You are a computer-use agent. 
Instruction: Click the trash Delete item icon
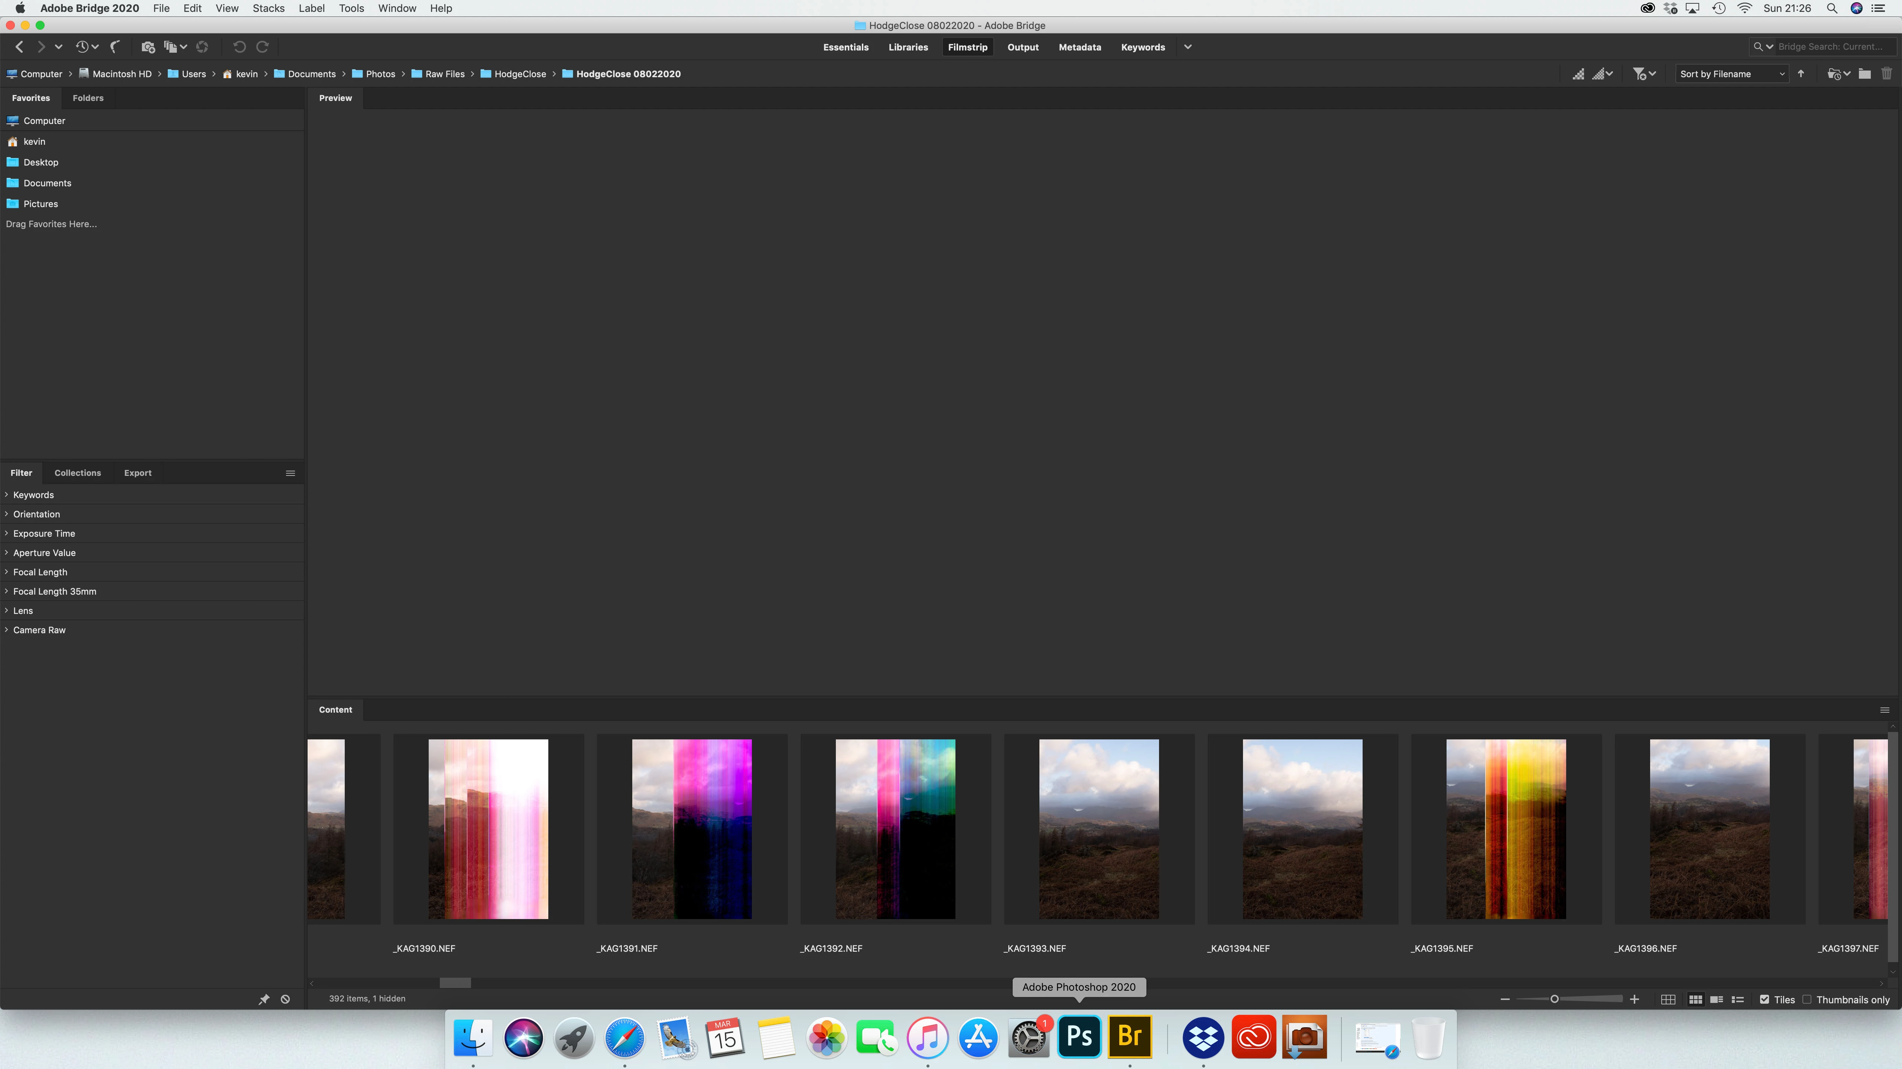[1886, 74]
